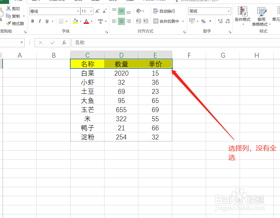Decrease decimal places icon
Viewport: 280px width, 218px height.
227,21
